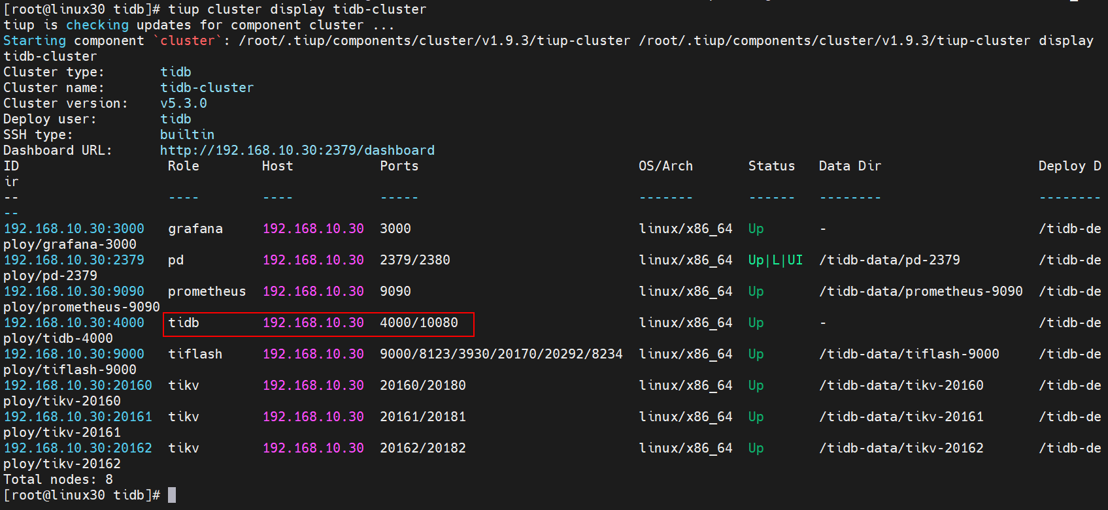Click data dir /tidb-data/tikv-20160

901,385
